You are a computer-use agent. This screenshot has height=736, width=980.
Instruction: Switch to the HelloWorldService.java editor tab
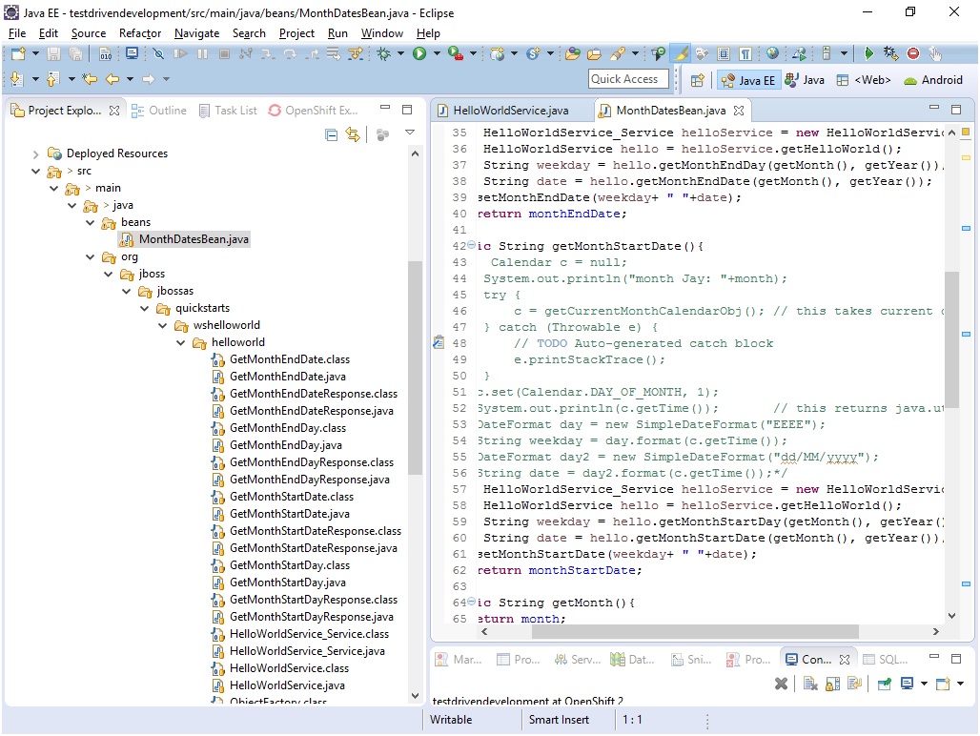(510, 111)
